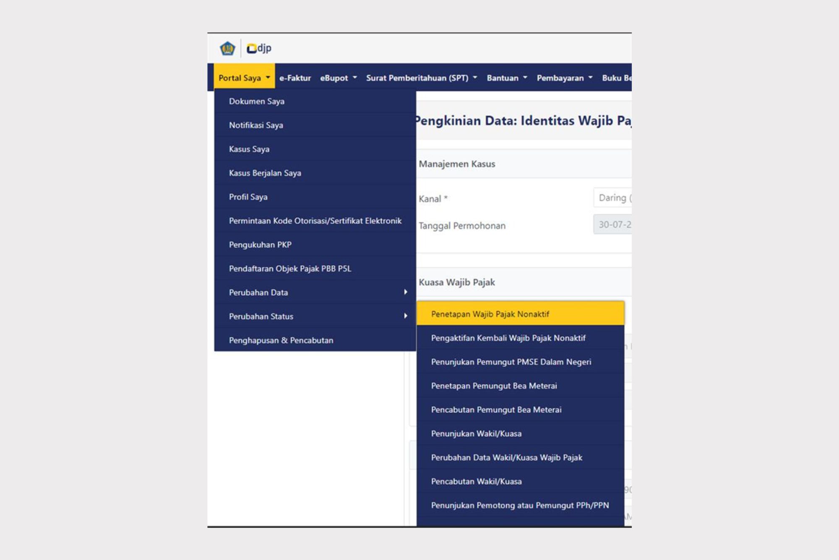
Task: Click the djp logo
Action: [x=259, y=48]
